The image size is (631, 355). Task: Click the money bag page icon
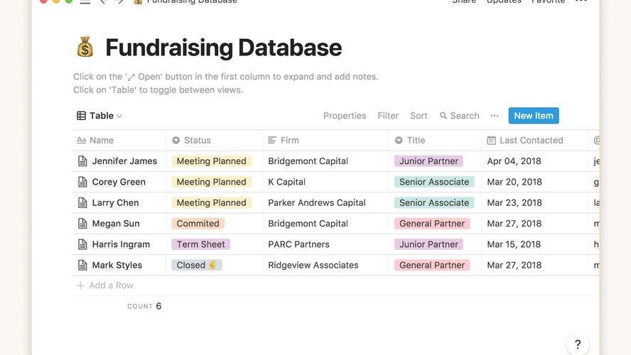pyautogui.click(x=85, y=48)
